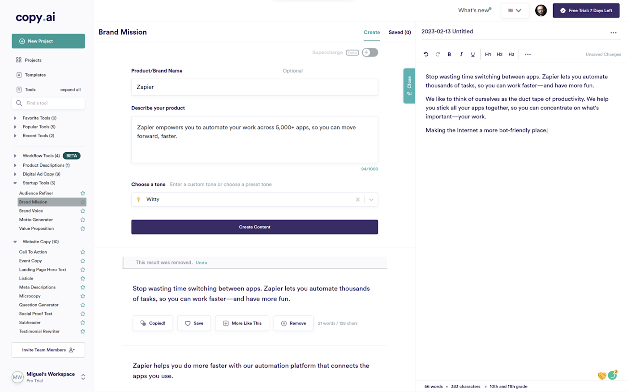Apply H1 heading style
This screenshot has height=392, width=627.
488,54
